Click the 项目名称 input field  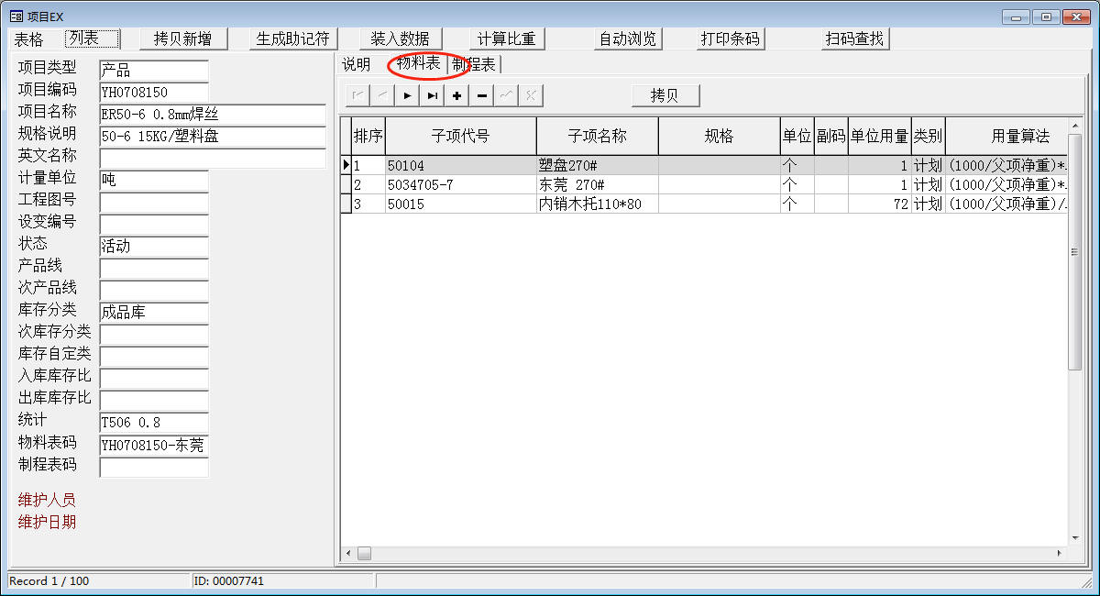pyautogui.click(x=212, y=115)
